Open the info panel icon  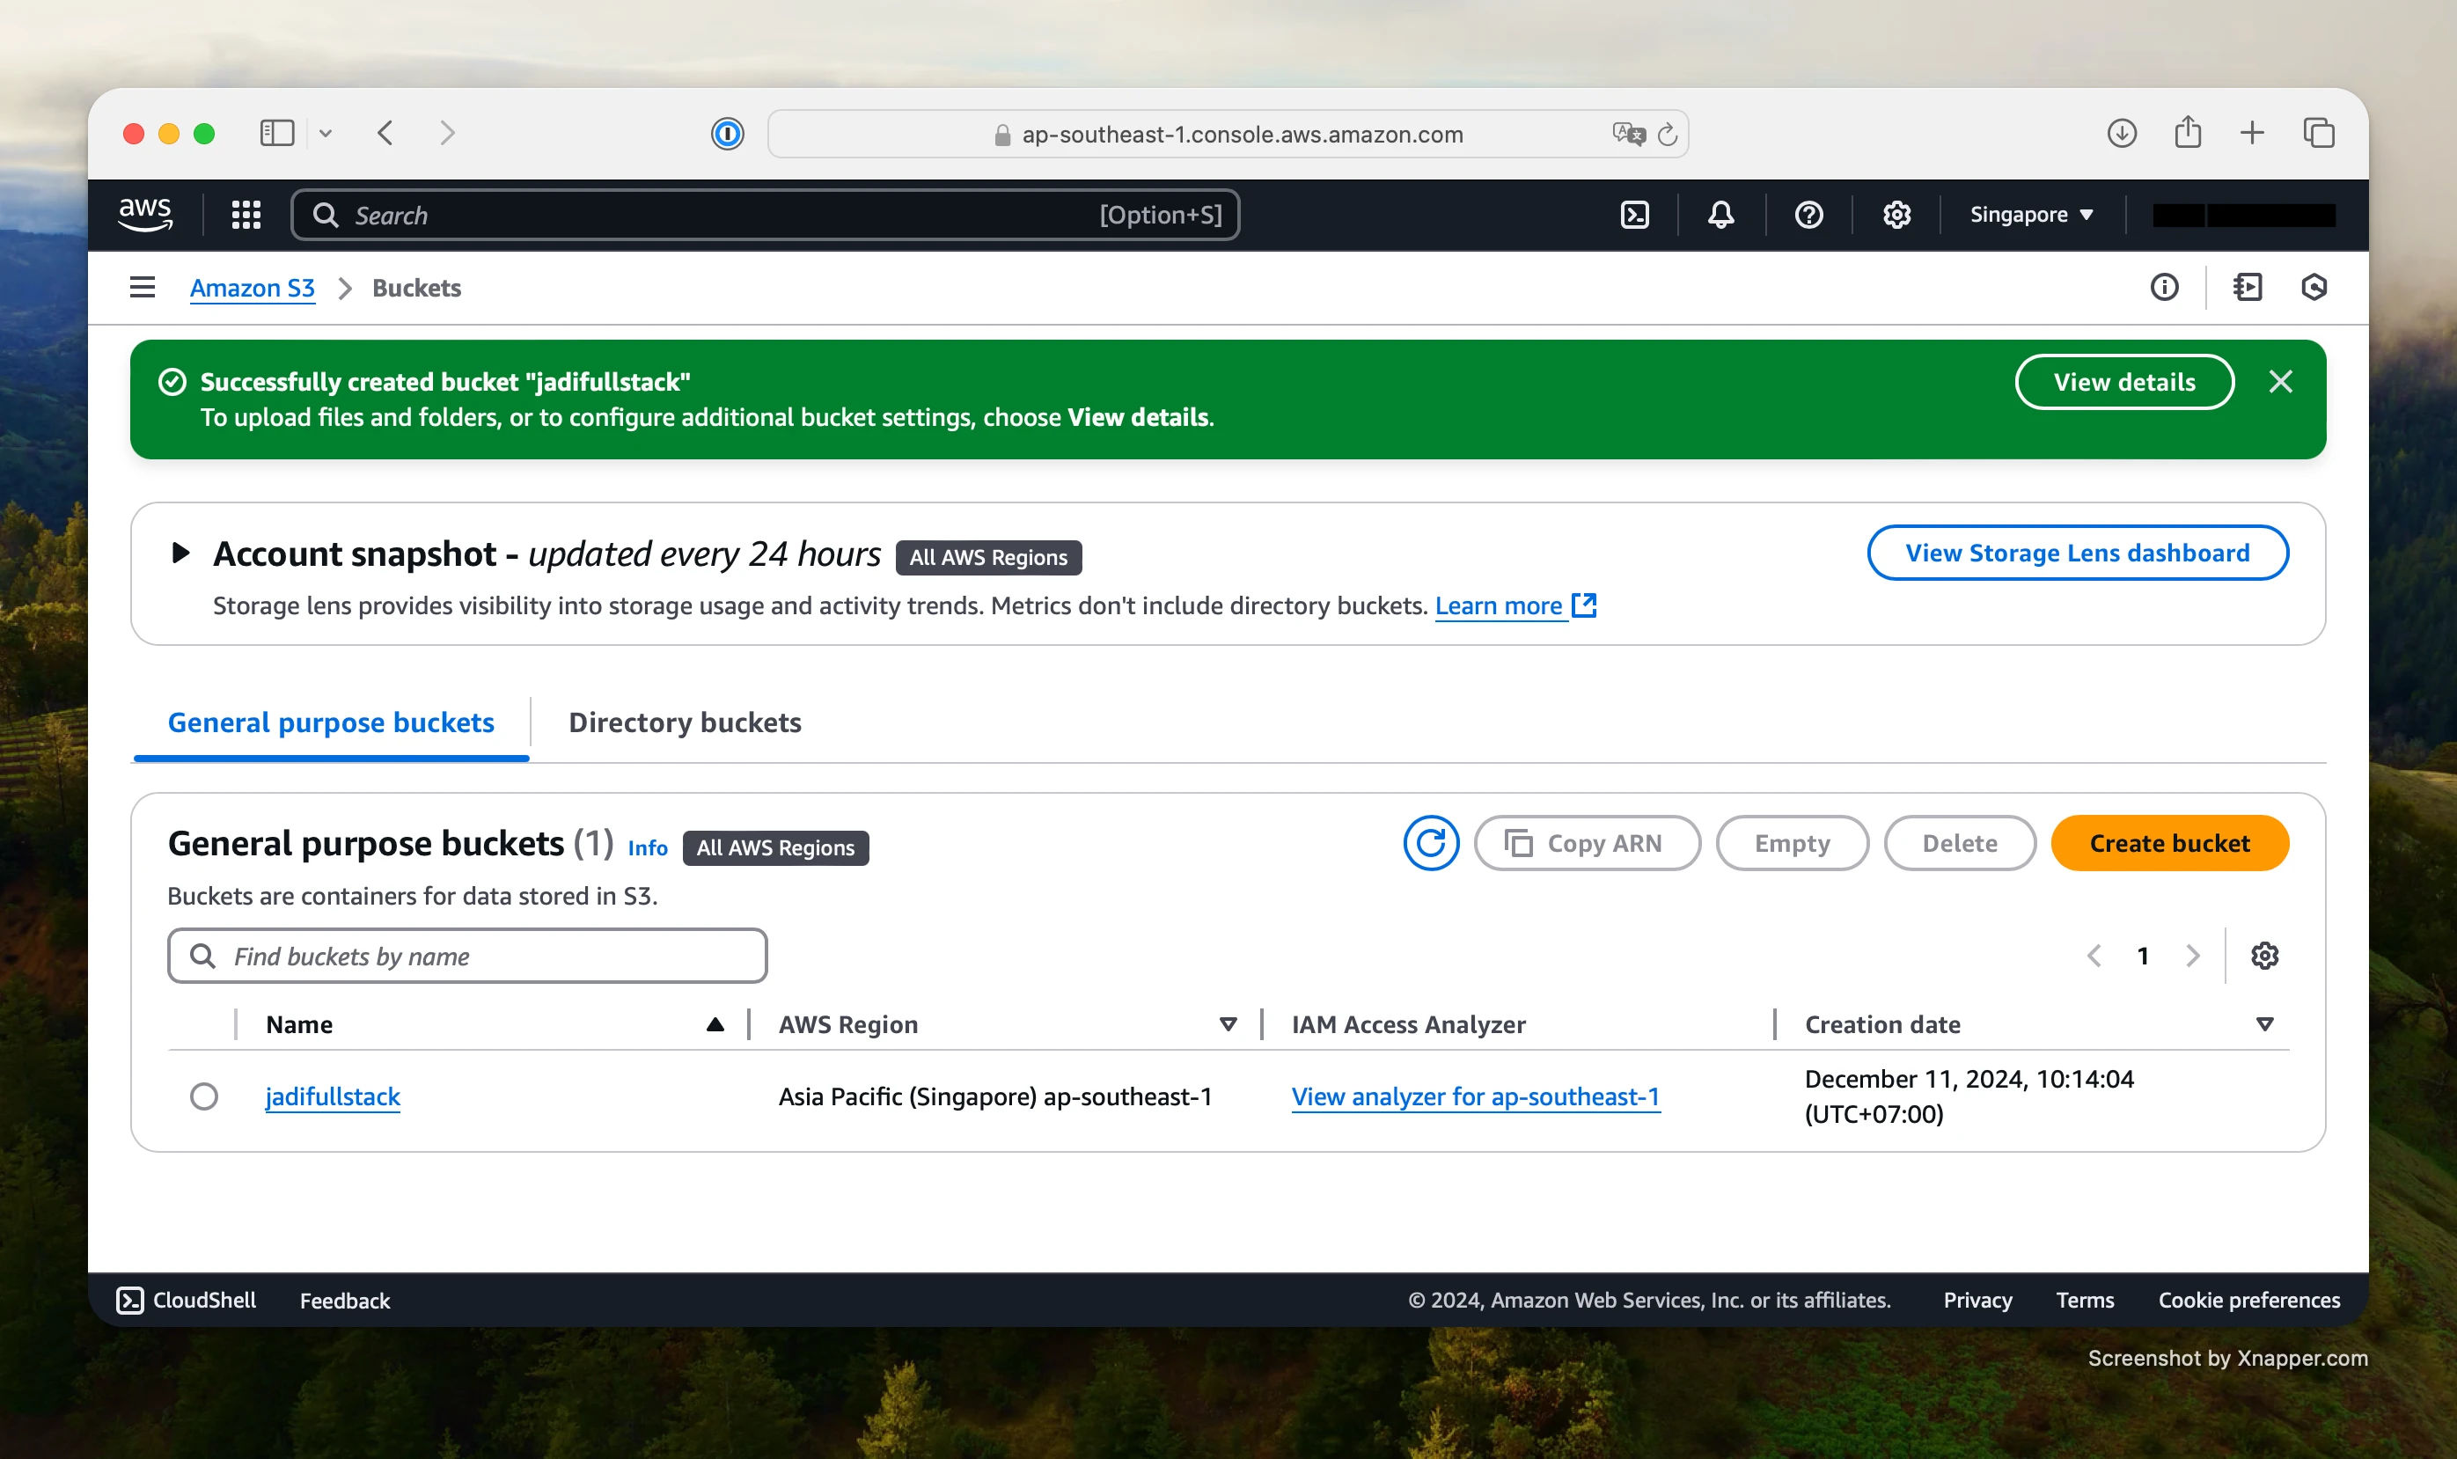pos(2164,287)
